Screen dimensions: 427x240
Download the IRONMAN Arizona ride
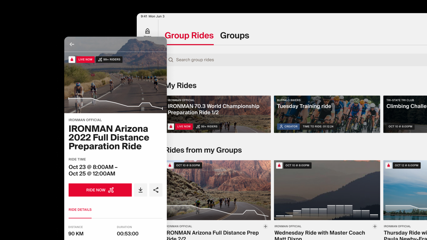pos(141,190)
